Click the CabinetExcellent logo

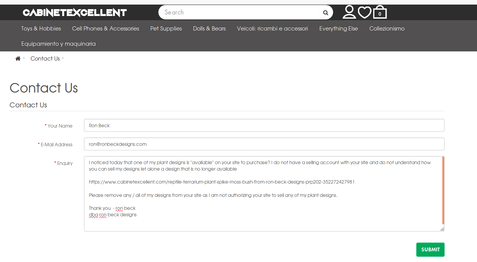(74, 13)
